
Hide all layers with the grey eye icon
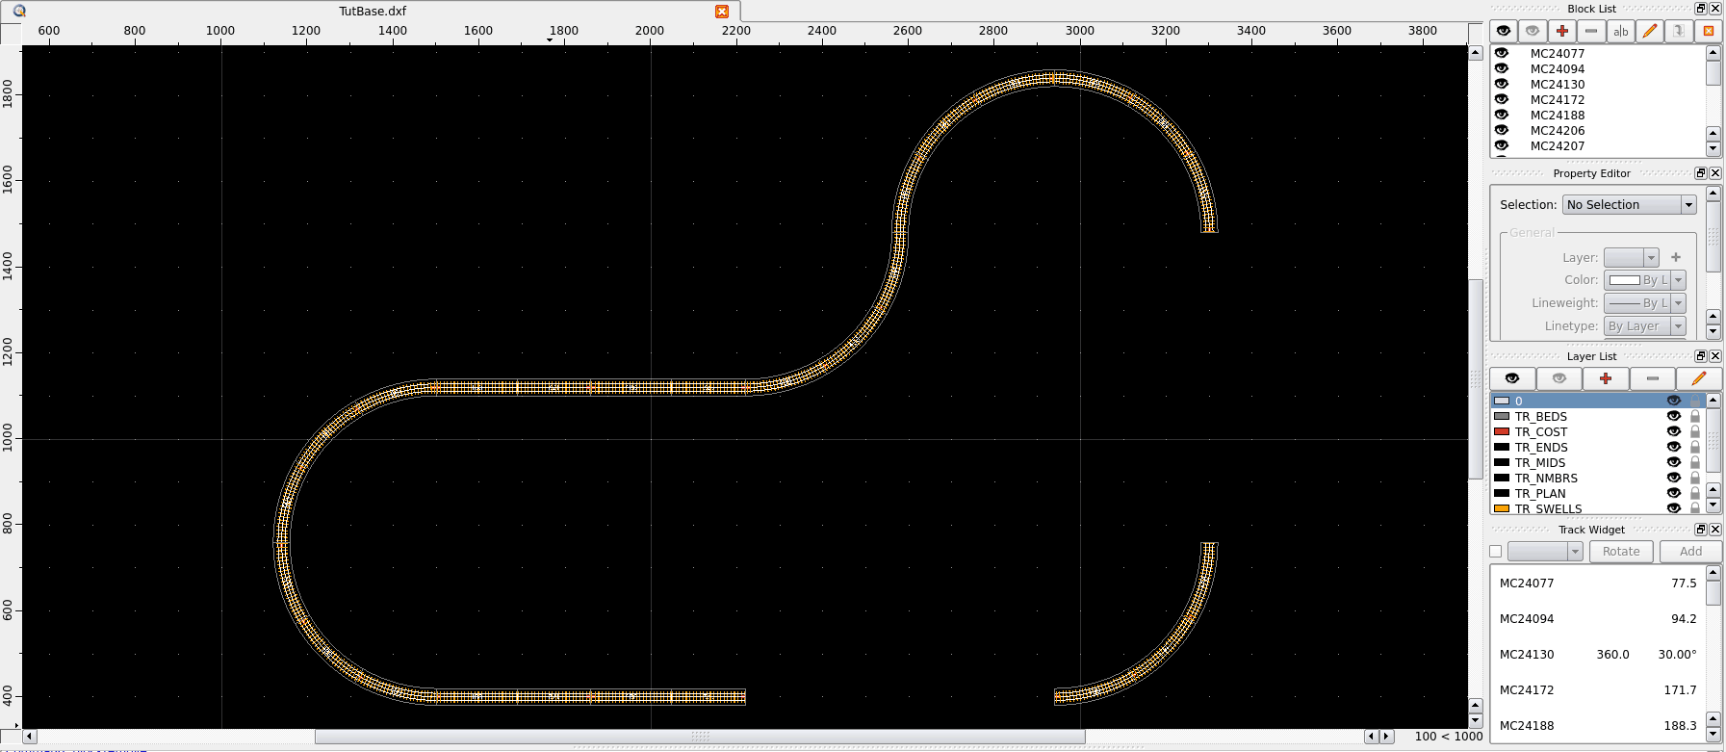[1559, 378]
